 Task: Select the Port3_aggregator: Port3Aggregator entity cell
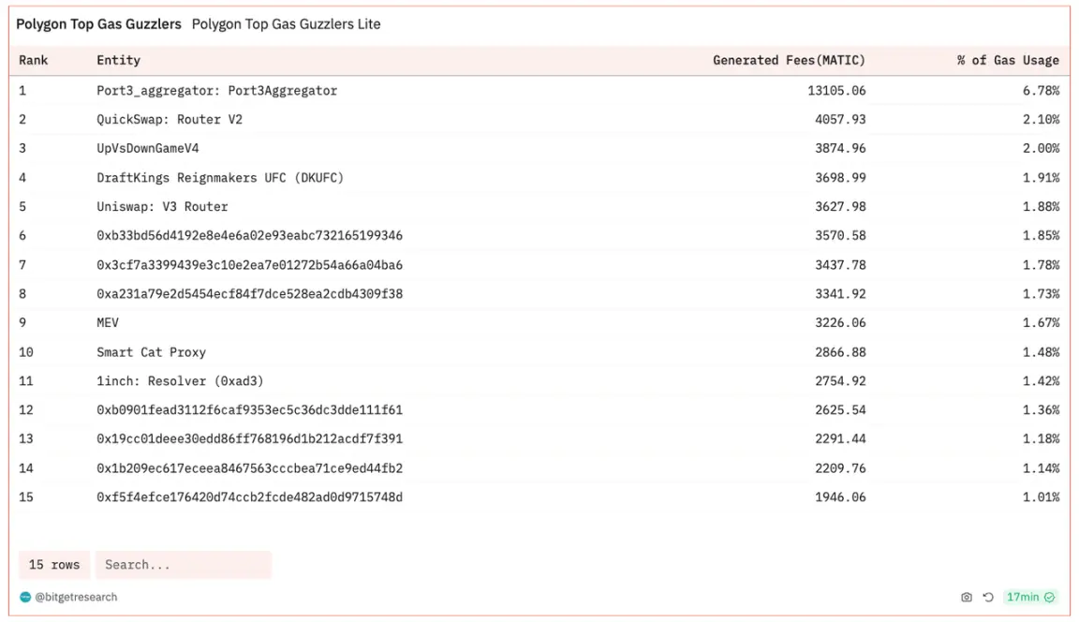[216, 91]
